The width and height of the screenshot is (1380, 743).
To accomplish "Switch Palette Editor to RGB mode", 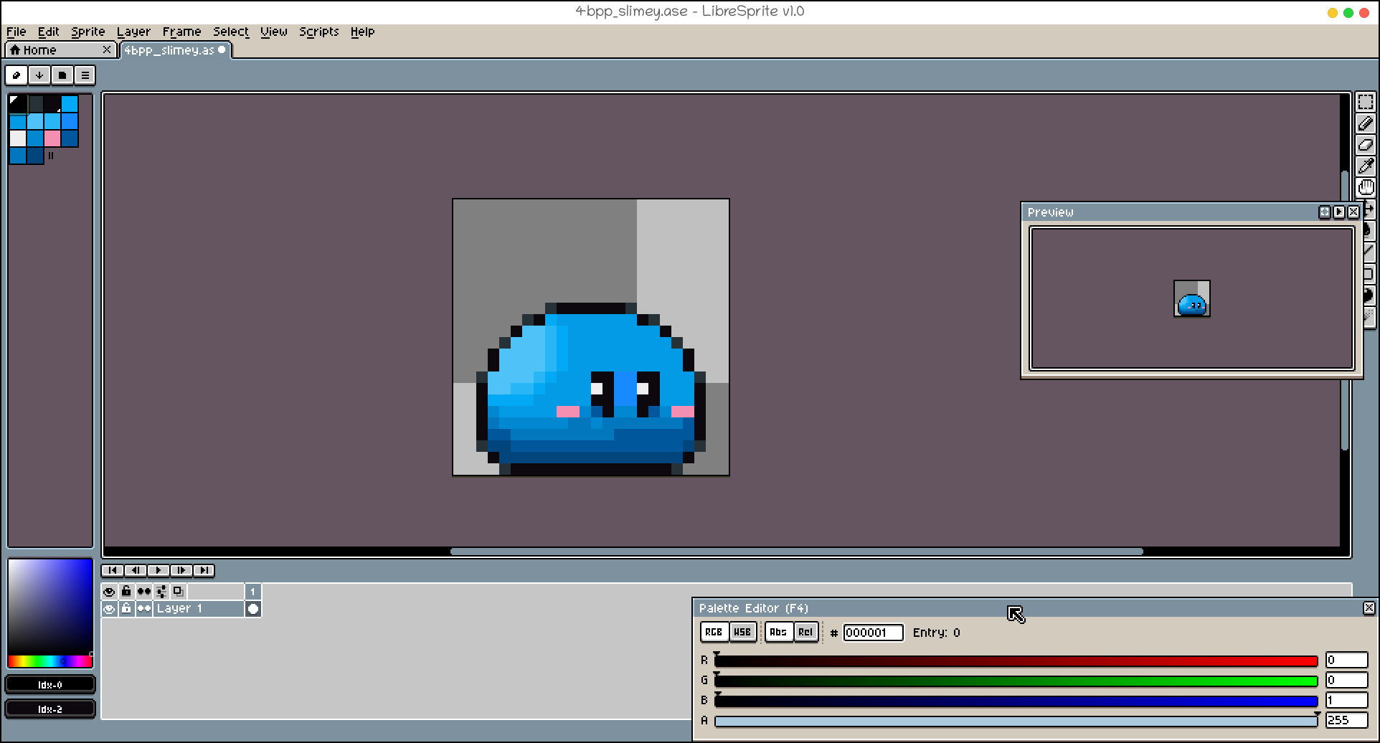I will point(714,632).
